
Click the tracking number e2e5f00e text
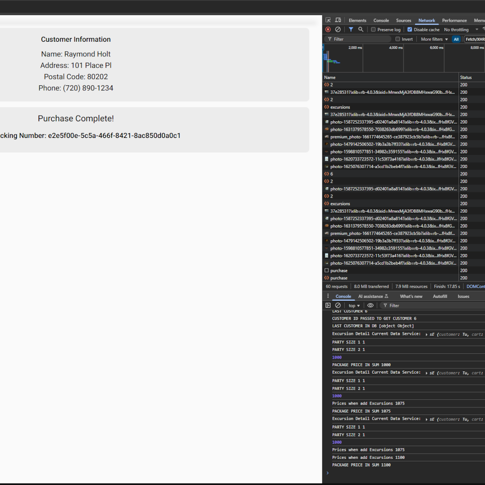114,135
